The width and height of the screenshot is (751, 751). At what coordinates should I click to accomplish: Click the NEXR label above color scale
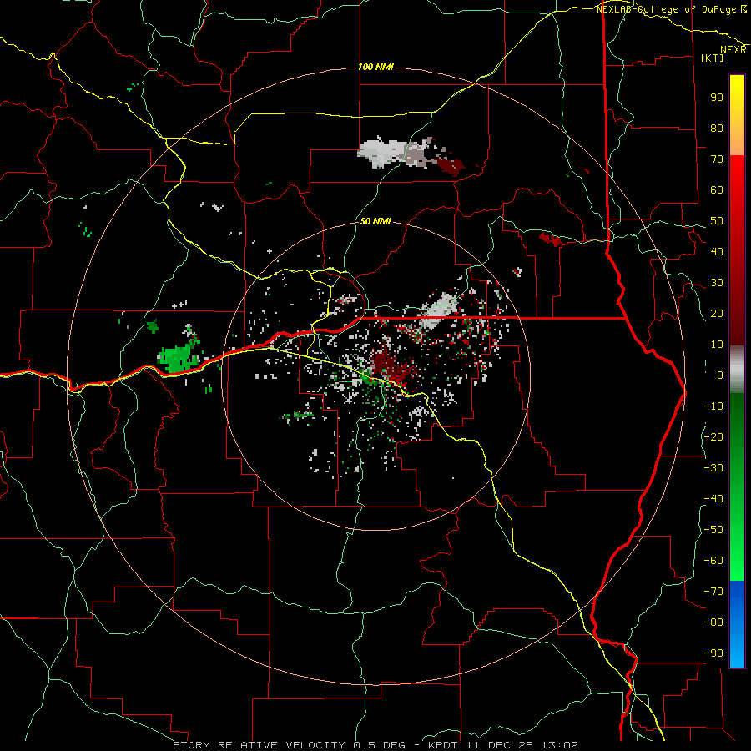click(x=733, y=50)
